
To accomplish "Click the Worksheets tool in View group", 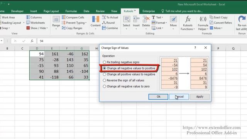I will tap(36, 23).
